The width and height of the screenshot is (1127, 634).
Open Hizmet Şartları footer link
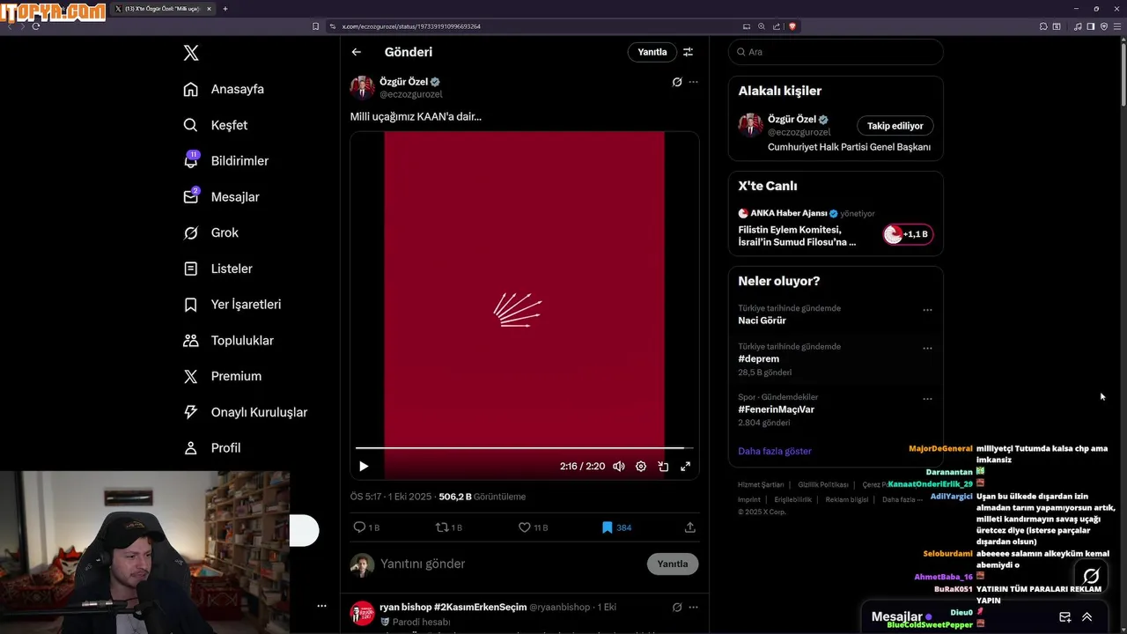(761, 485)
